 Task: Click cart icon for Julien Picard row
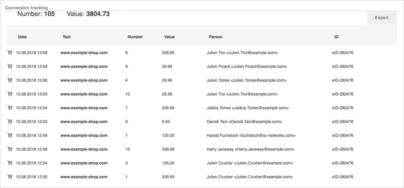click(10, 66)
